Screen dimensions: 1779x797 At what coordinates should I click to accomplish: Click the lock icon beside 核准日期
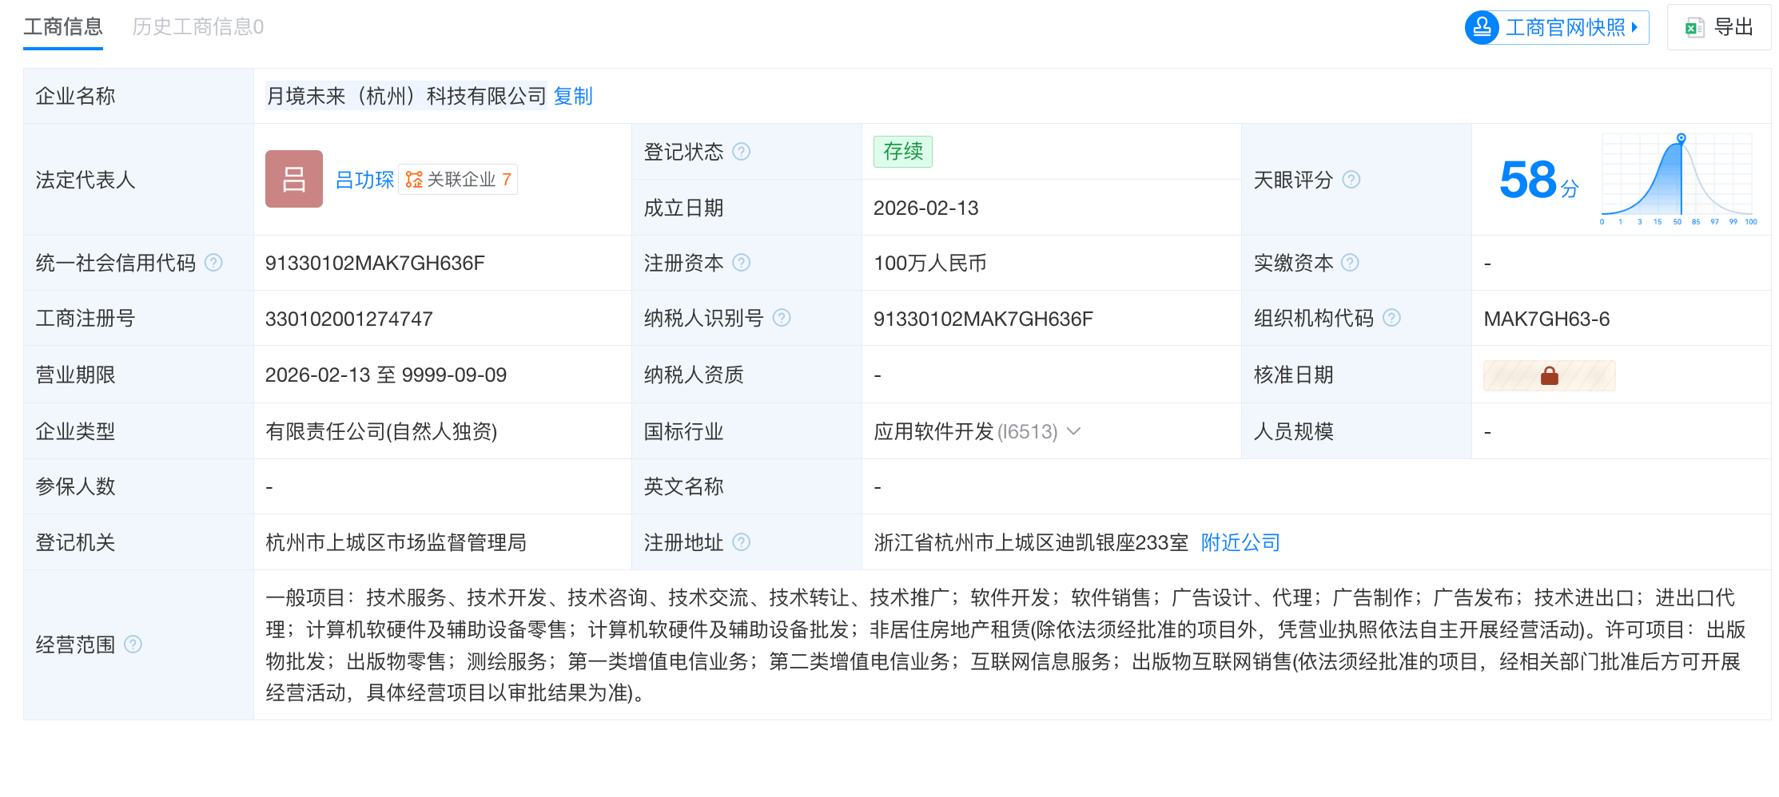click(x=1549, y=375)
